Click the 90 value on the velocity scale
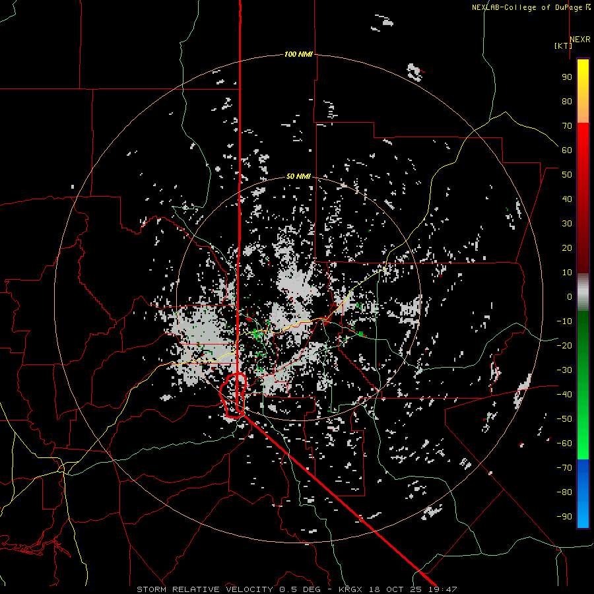Screen dimensions: 594x594 click(567, 77)
